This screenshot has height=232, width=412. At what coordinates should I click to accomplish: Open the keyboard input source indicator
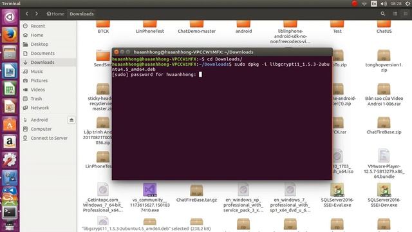[x=373, y=3]
